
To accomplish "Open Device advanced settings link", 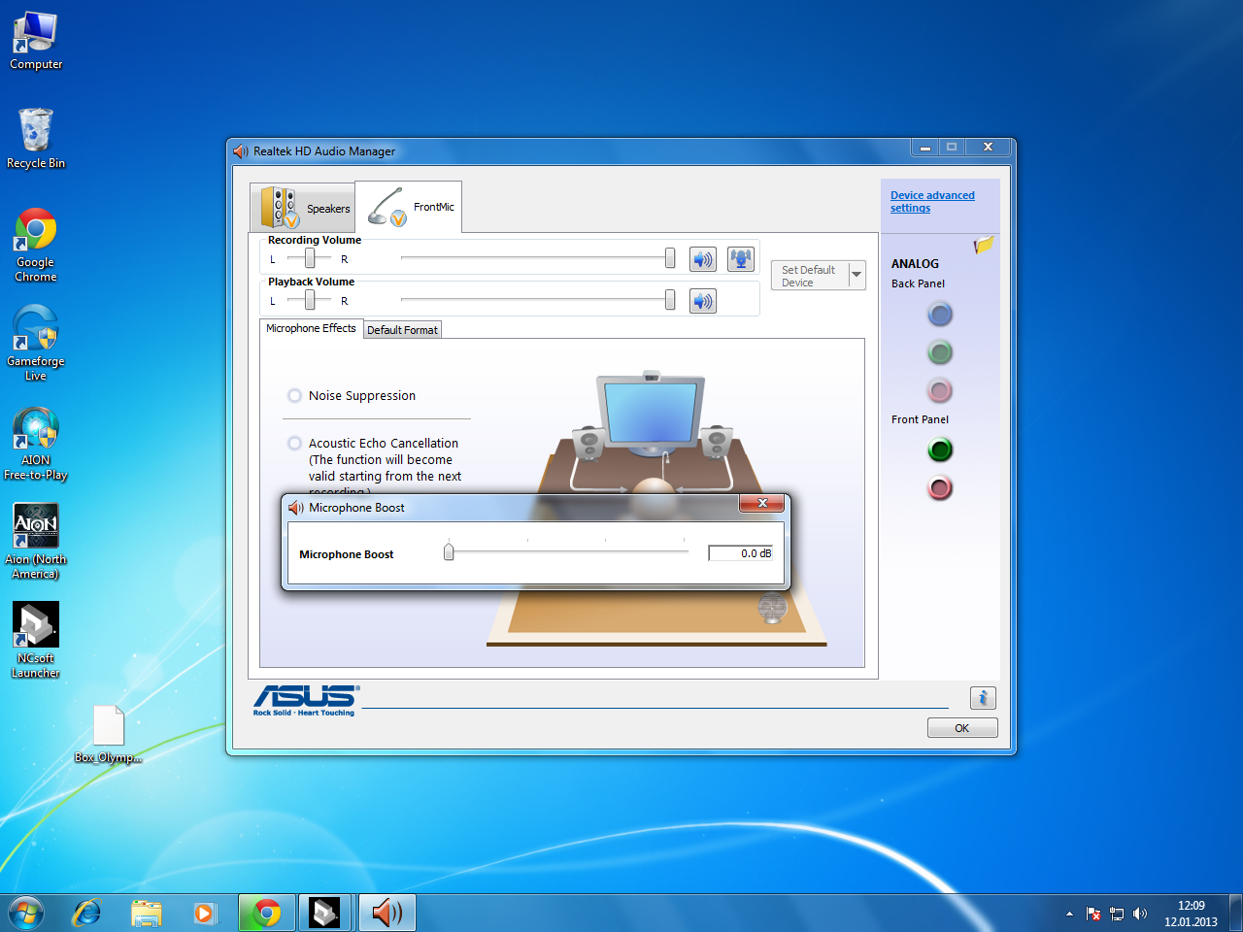I will (932, 201).
